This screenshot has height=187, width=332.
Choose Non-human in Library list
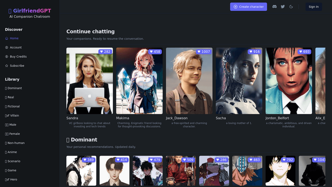[x=16, y=143]
